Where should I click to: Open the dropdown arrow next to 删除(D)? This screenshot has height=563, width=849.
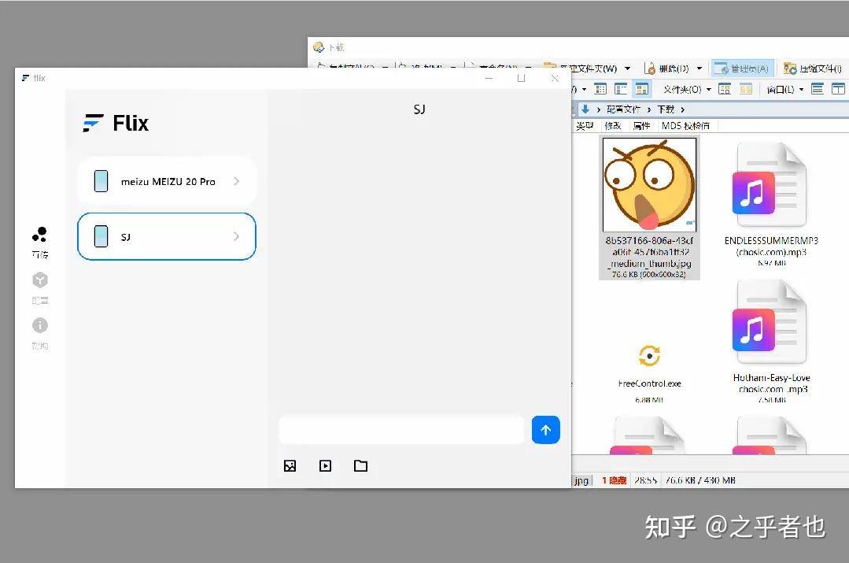pos(699,69)
